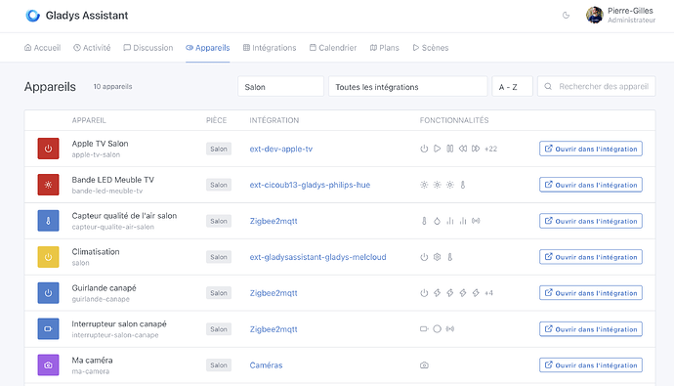This screenshot has width=674, height=386.
Task: Go to the Accueil tab
Action: pyautogui.click(x=43, y=48)
